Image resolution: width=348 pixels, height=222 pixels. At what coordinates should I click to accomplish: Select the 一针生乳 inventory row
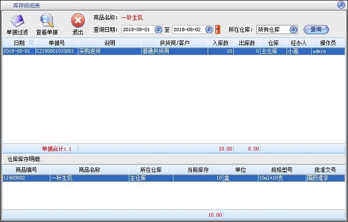point(174,178)
